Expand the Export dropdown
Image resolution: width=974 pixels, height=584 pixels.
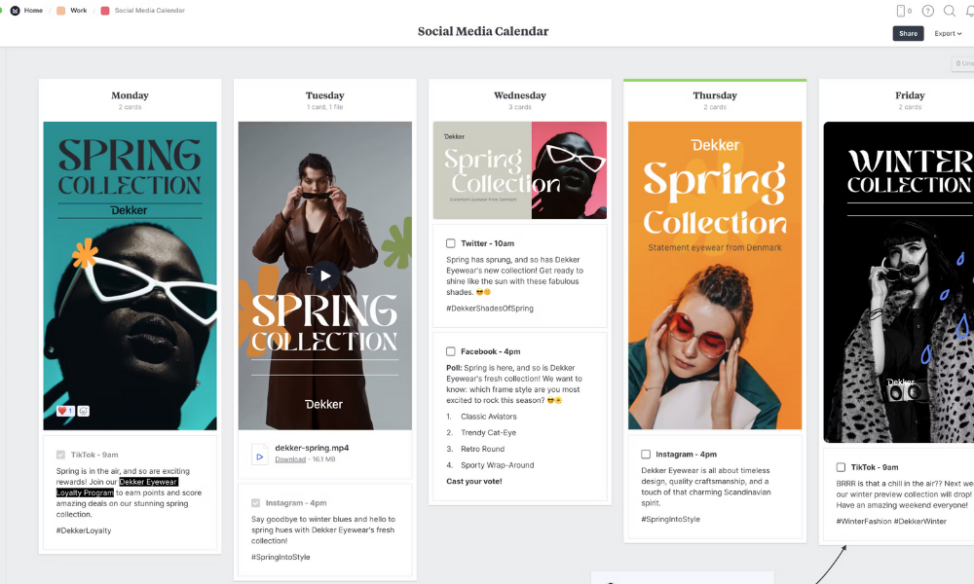point(948,33)
